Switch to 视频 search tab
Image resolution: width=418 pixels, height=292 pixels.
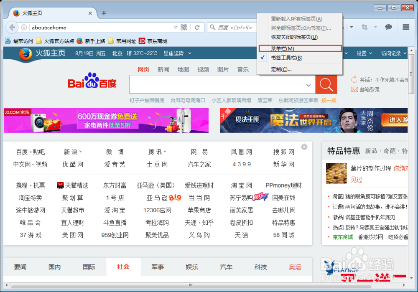click(x=203, y=69)
